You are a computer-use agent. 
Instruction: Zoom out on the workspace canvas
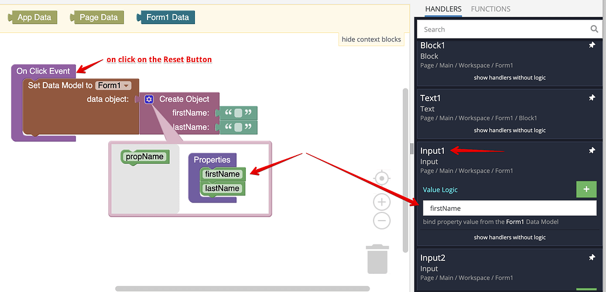coord(382,221)
